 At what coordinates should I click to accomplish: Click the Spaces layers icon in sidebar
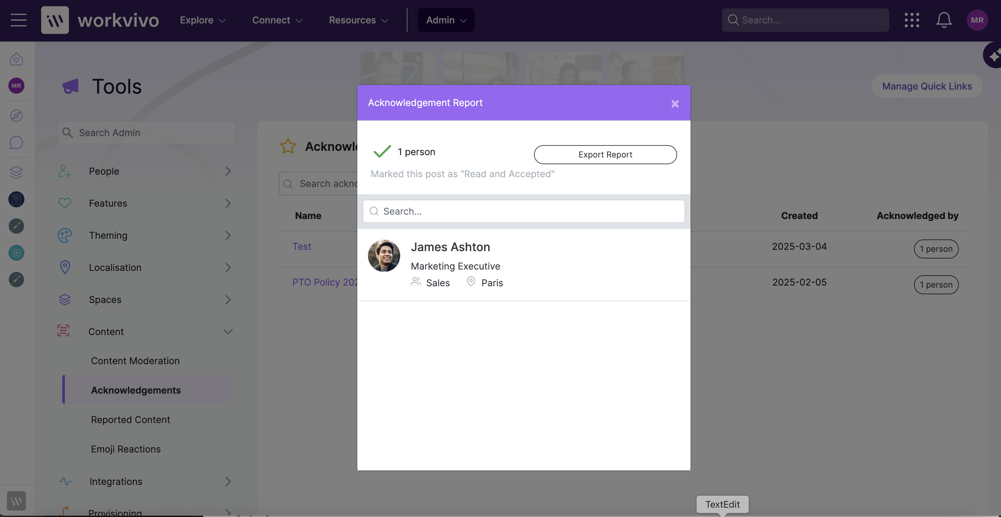pyautogui.click(x=16, y=173)
